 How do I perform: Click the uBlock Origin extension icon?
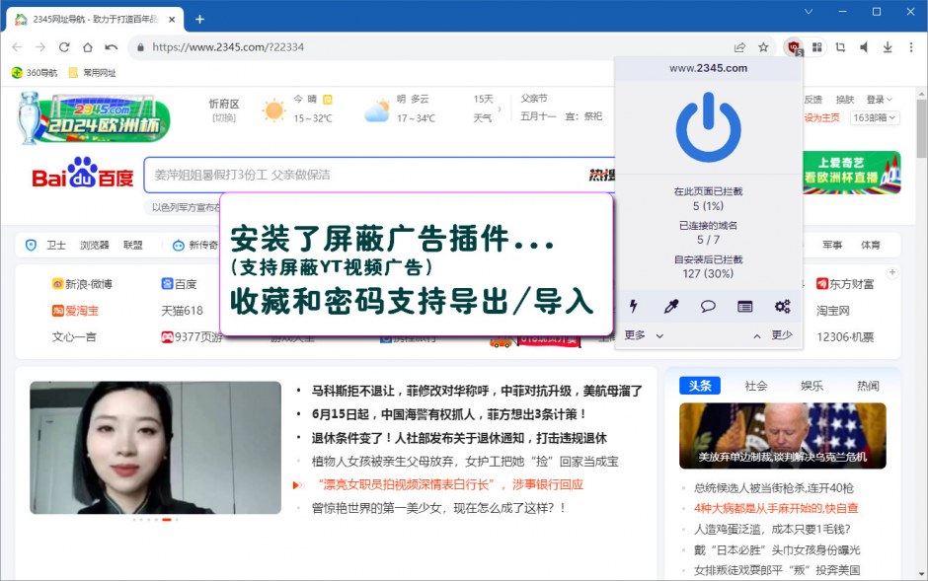coord(794,47)
